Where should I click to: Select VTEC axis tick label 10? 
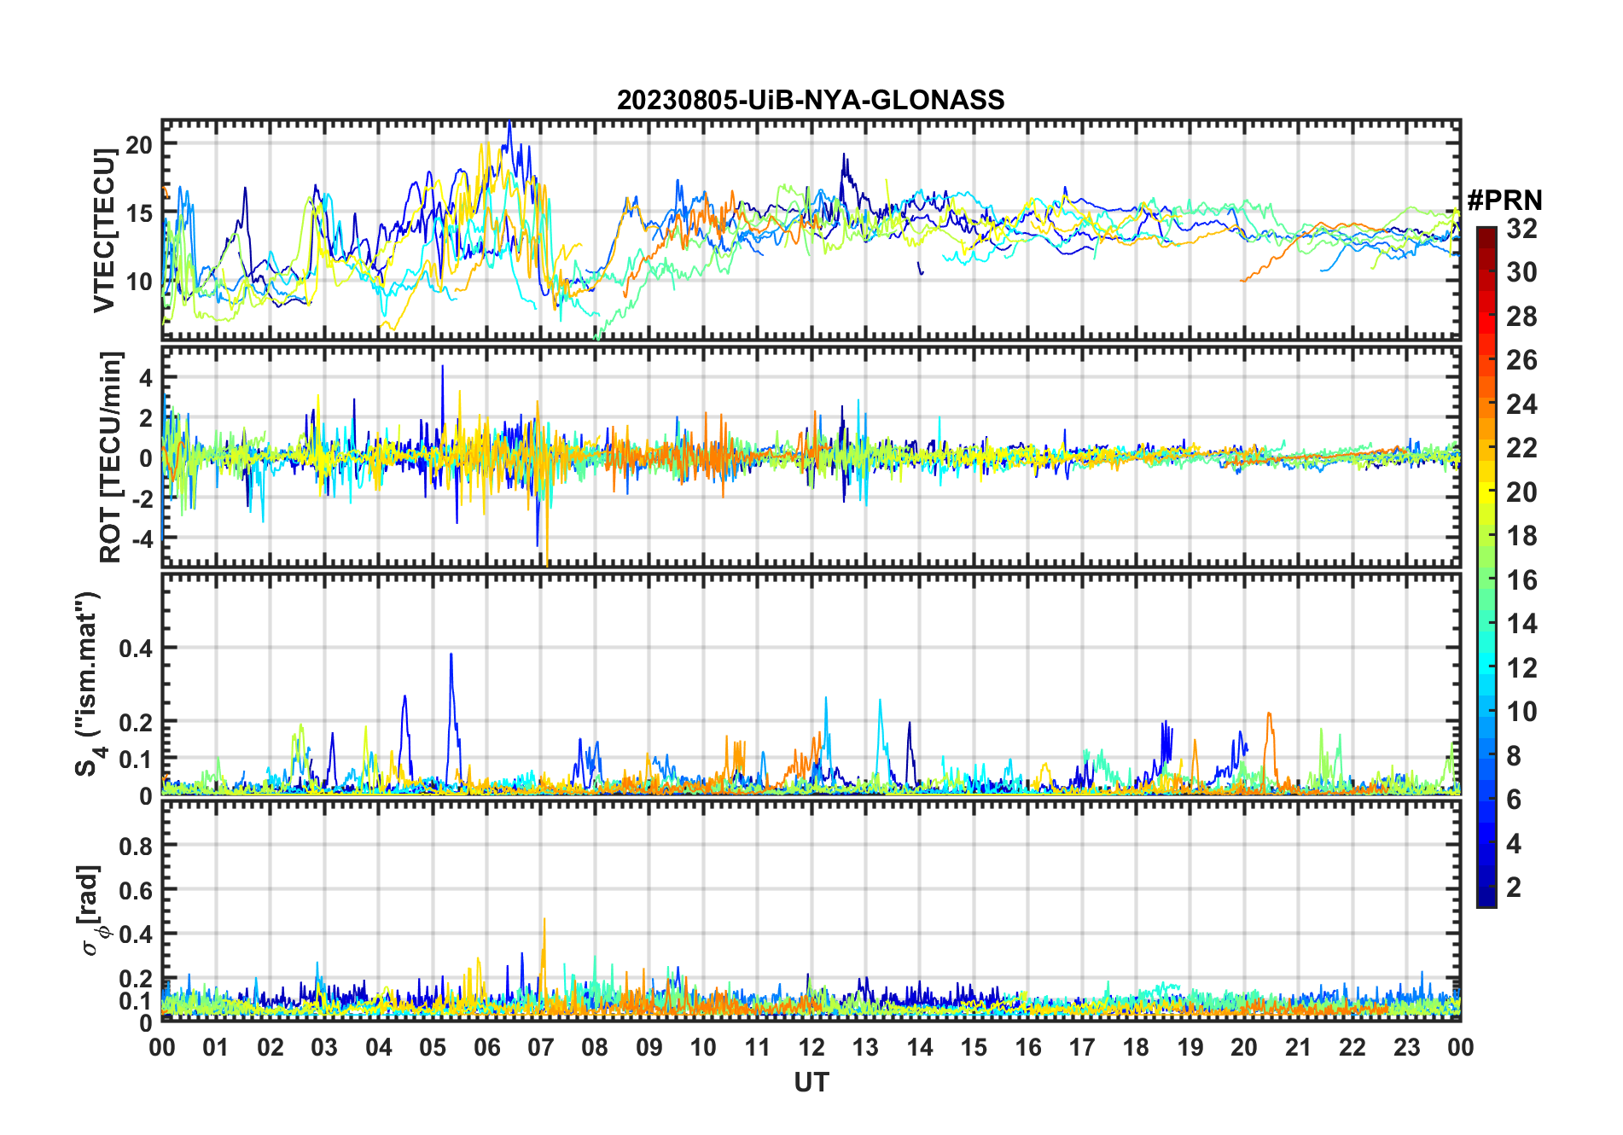[x=138, y=282]
